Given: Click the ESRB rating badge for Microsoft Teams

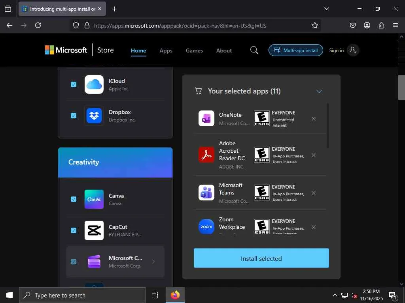Looking at the screenshot, I should pos(262,193).
